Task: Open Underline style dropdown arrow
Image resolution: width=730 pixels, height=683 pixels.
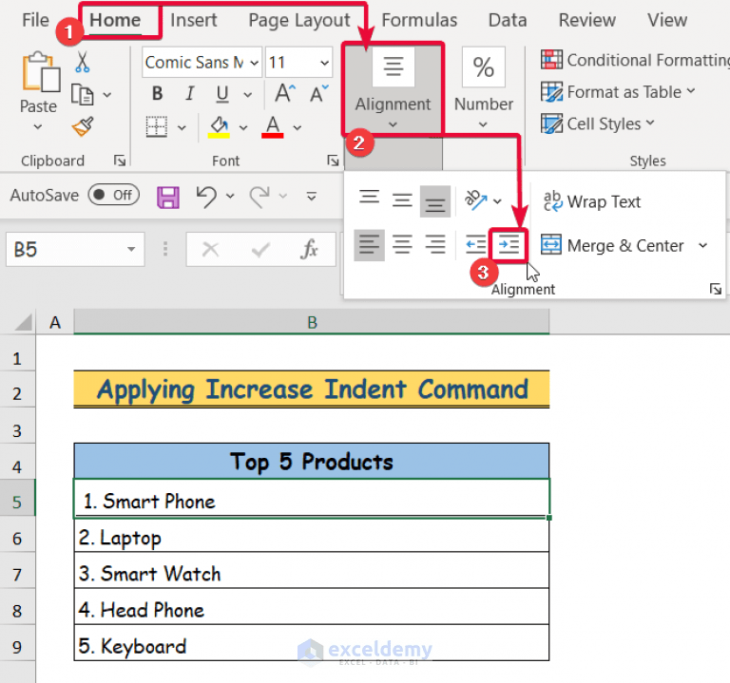Action: (248, 95)
